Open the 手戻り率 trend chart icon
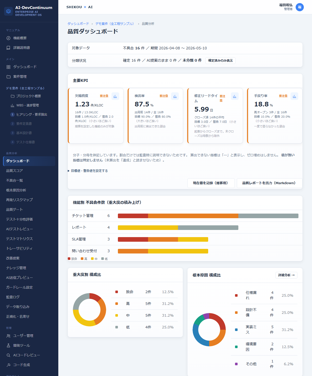 click(294, 96)
